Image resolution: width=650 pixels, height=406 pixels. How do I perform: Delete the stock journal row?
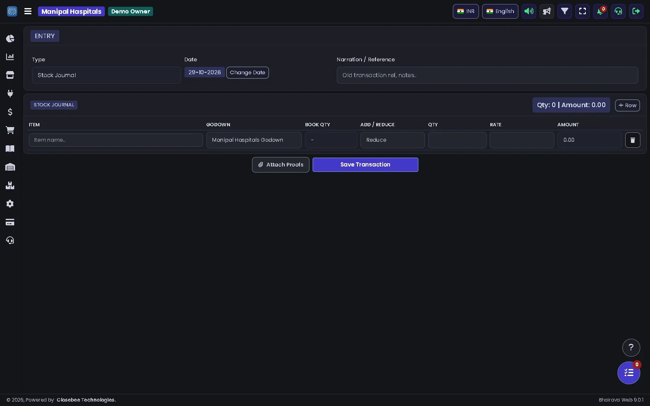pyautogui.click(x=633, y=140)
